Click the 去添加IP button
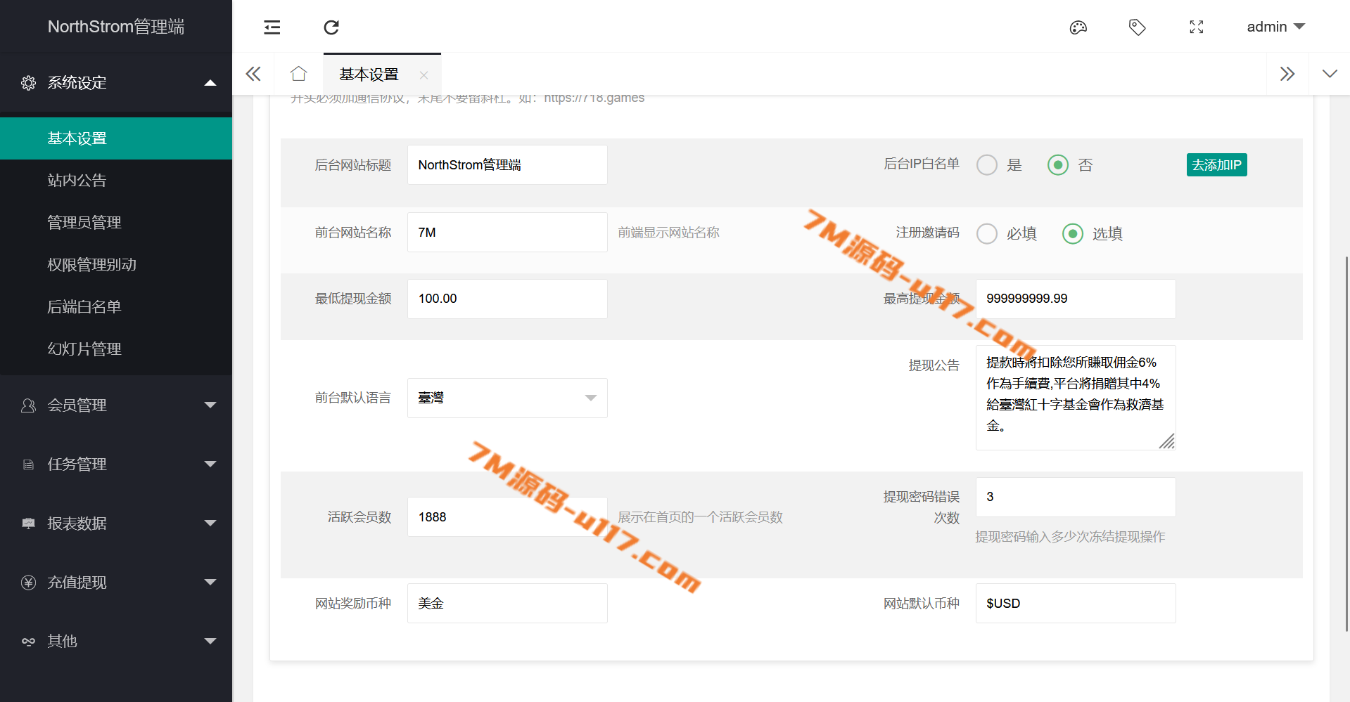This screenshot has width=1350, height=702. tap(1216, 165)
